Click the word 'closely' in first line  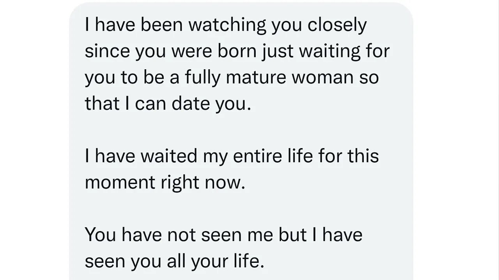(x=337, y=26)
